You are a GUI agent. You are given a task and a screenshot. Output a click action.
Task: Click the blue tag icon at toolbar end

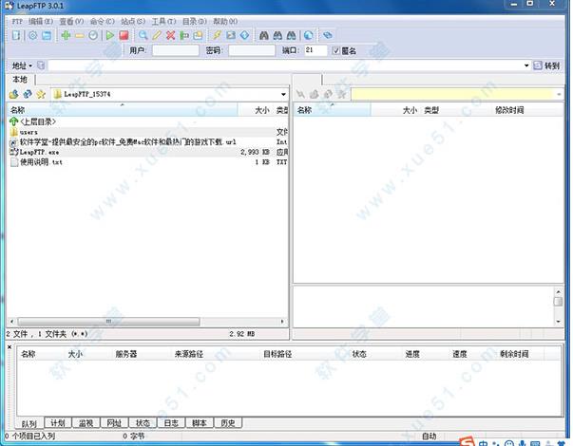click(328, 35)
